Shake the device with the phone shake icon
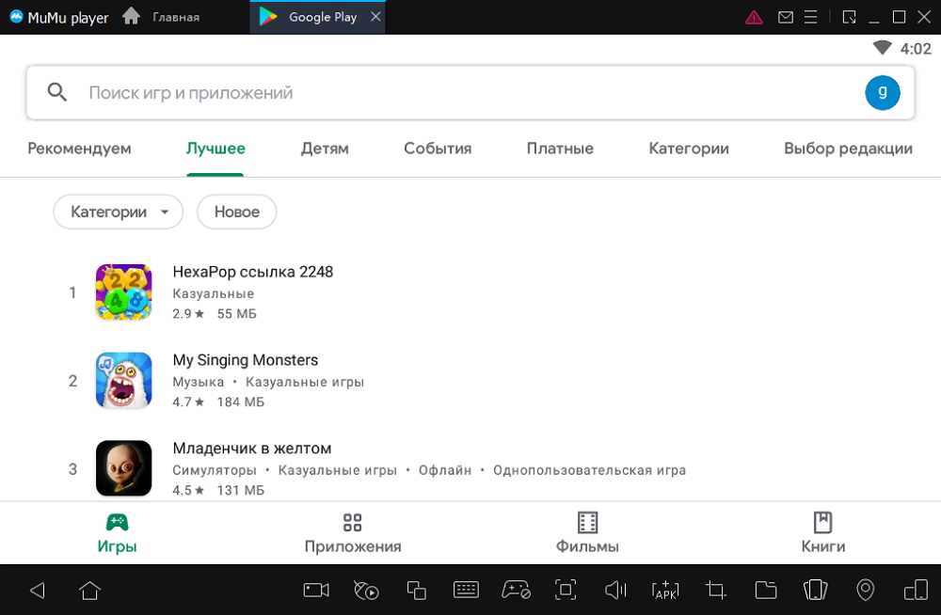 [x=815, y=591]
